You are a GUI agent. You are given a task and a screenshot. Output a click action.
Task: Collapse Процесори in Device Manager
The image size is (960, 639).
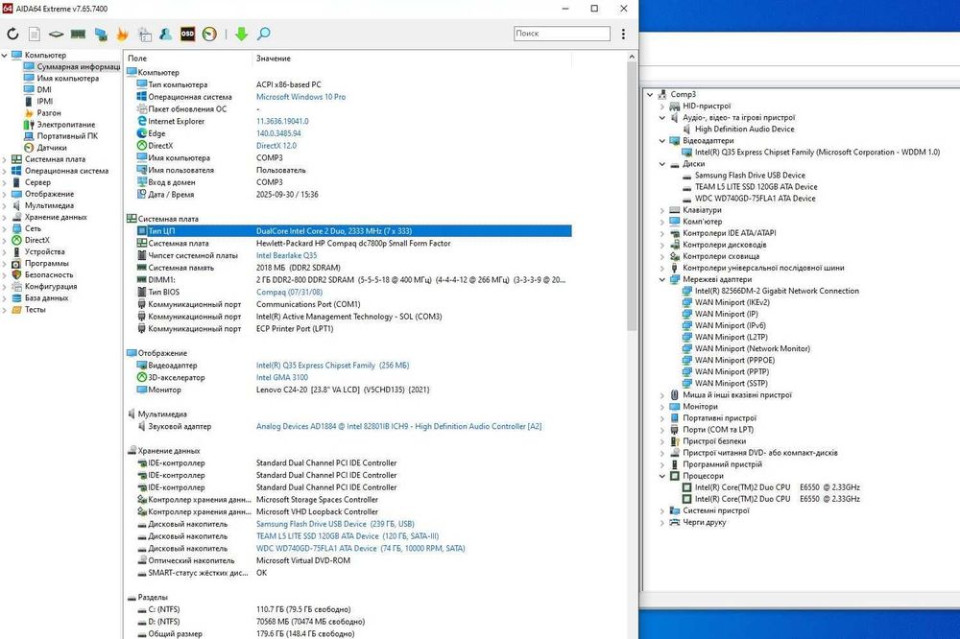[x=661, y=476]
